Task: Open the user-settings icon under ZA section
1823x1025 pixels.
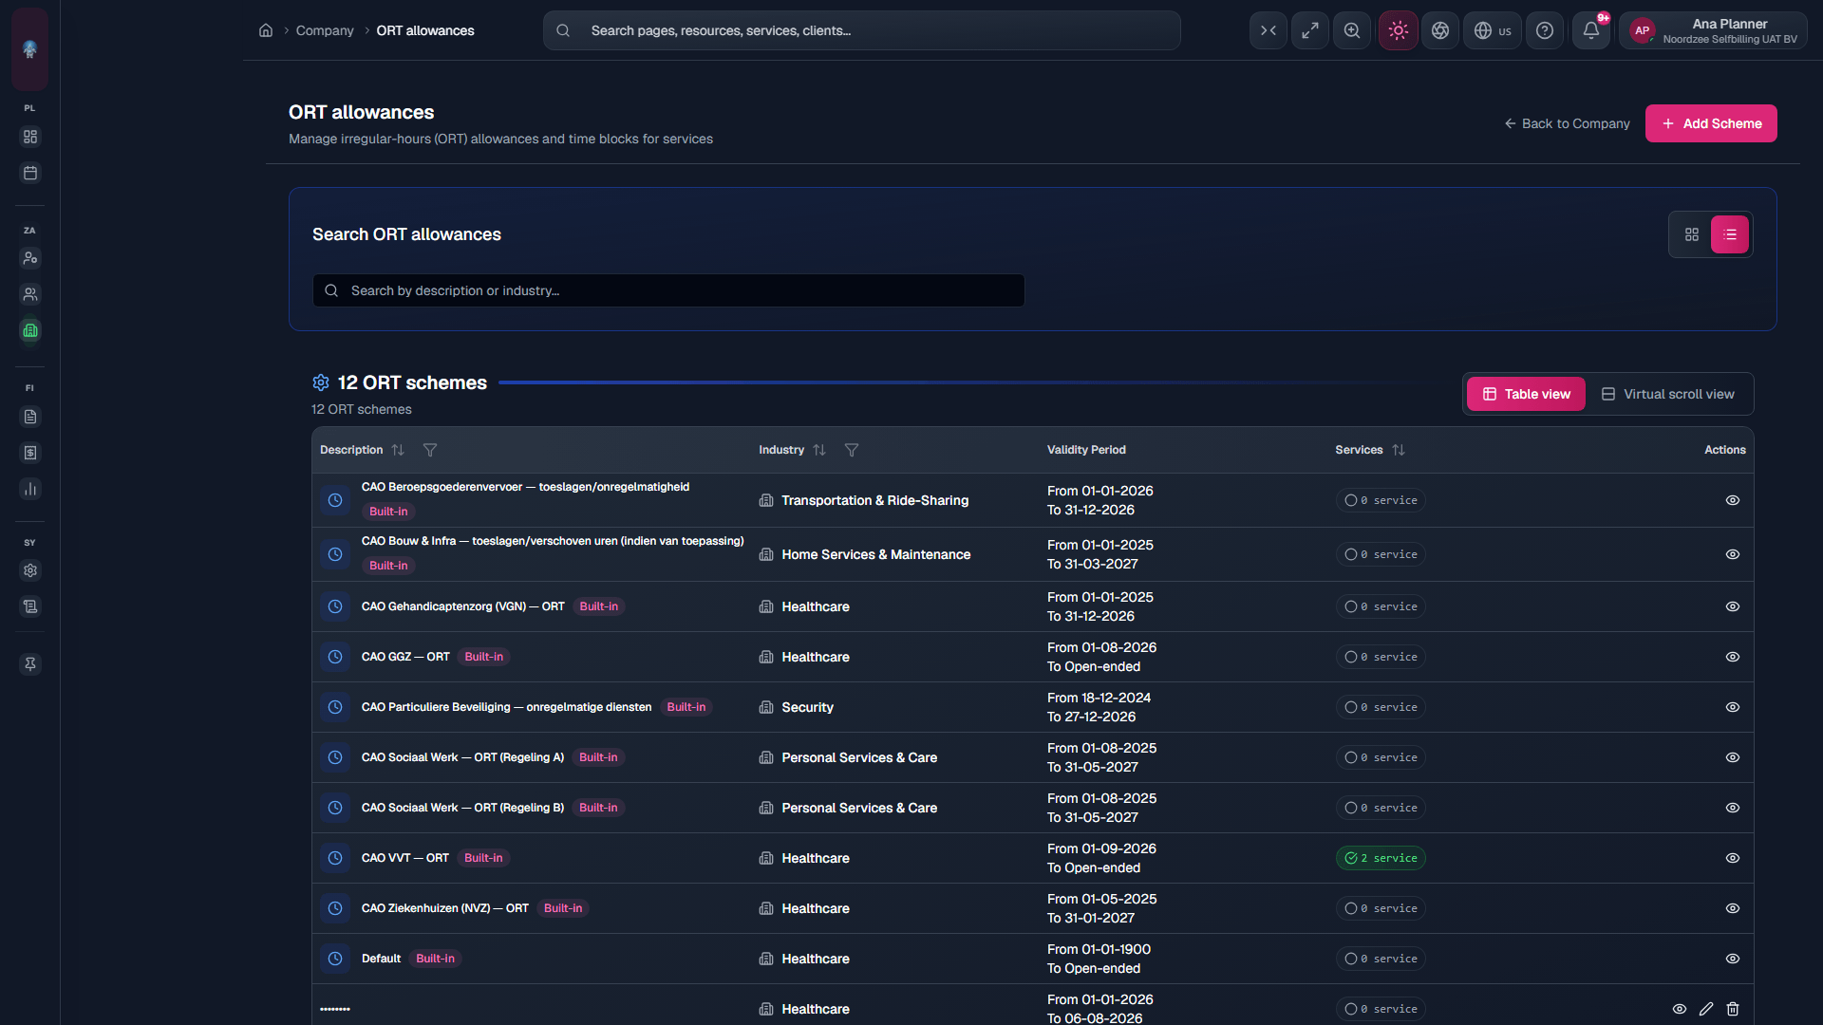Action: point(30,258)
